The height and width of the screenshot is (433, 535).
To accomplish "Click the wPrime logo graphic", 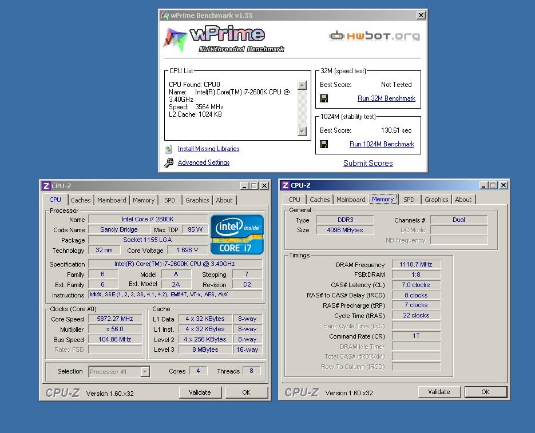I will (x=224, y=39).
